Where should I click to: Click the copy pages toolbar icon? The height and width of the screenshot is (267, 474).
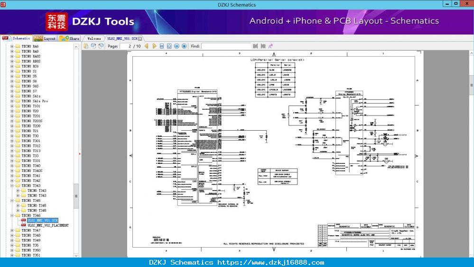pyautogui.click(x=86, y=46)
